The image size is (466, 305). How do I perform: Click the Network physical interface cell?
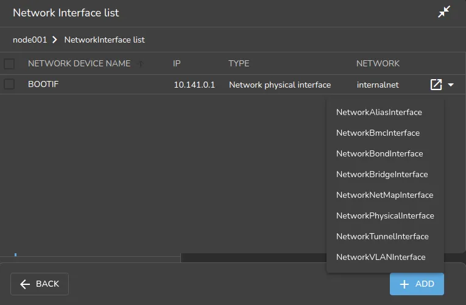[280, 85]
